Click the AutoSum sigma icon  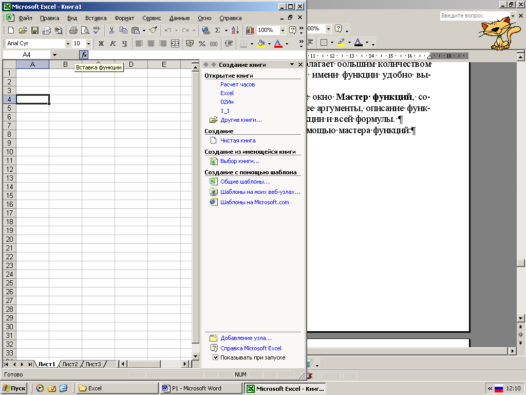tap(217, 30)
